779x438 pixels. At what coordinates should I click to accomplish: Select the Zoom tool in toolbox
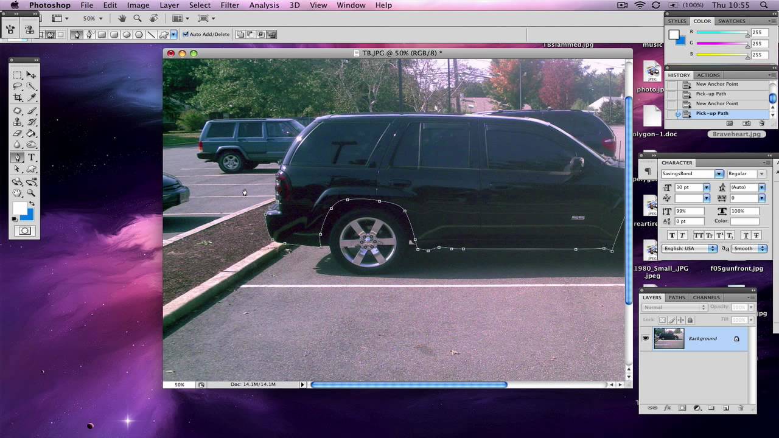(31, 193)
